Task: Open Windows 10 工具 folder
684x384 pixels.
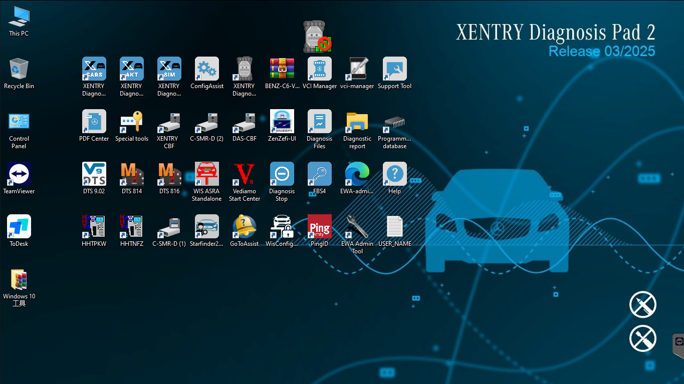Action: tap(19, 279)
